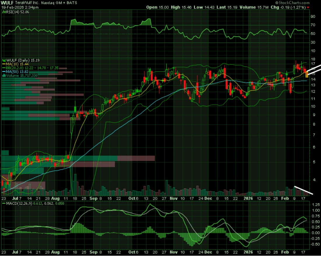This screenshot has height=256, width=321.
Task: Click the timestamp 19-Feb-2026 2:34pm
Action: [x=20, y=7]
